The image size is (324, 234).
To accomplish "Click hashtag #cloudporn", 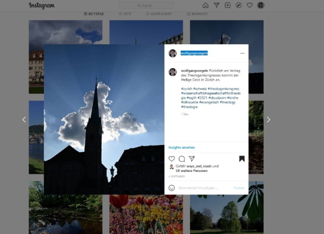I will click(217, 98).
